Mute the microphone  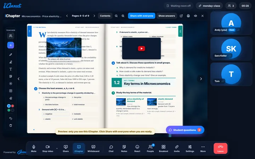pos(34,149)
